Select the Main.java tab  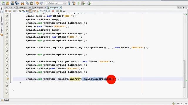[54, 8]
